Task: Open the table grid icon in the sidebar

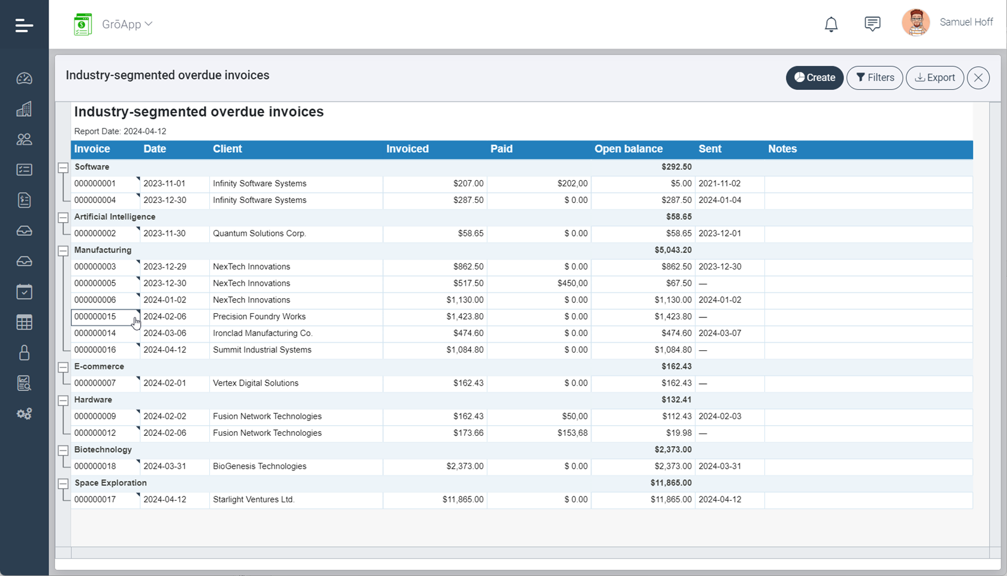Action: tap(24, 322)
